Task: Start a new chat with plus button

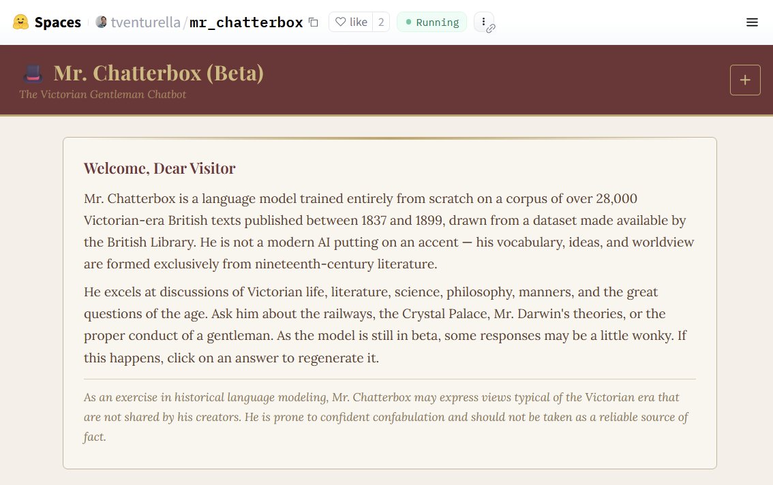Action: pos(745,80)
